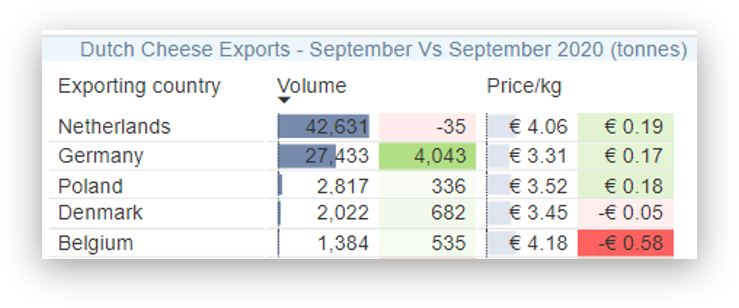Select the Germany row label
The image size is (739, 308).
(101, 156)
